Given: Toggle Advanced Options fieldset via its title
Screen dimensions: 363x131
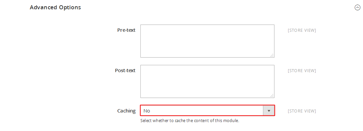Looking at the screenshot, I should click(x=55, y=7).
